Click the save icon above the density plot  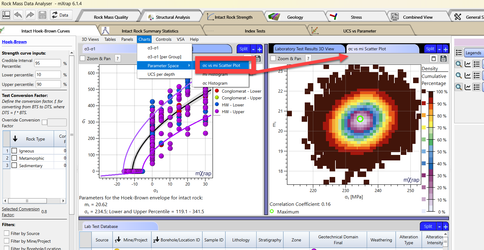pyautogui.click(x=443, y=59)
